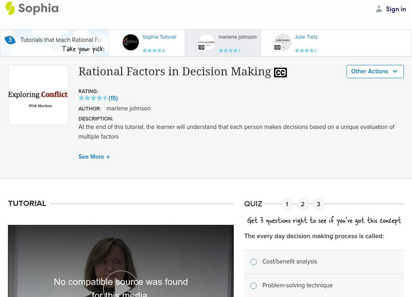The image size is (412, 297).
Task: Expand the See More description section
Action: pos(94,157)
